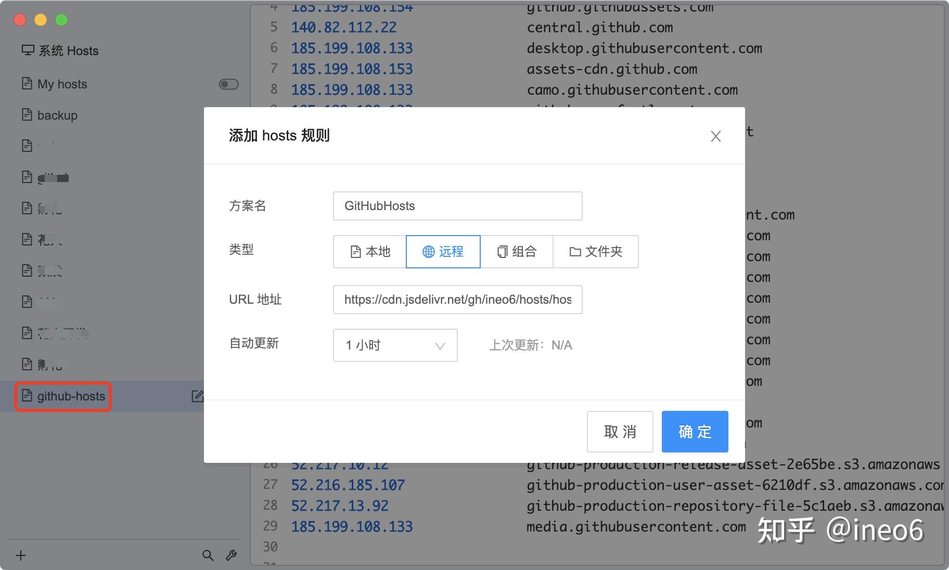Open the search in hosts sidebar
The width and height of the screenshot is (949, 570).
[x=208, y=555]
